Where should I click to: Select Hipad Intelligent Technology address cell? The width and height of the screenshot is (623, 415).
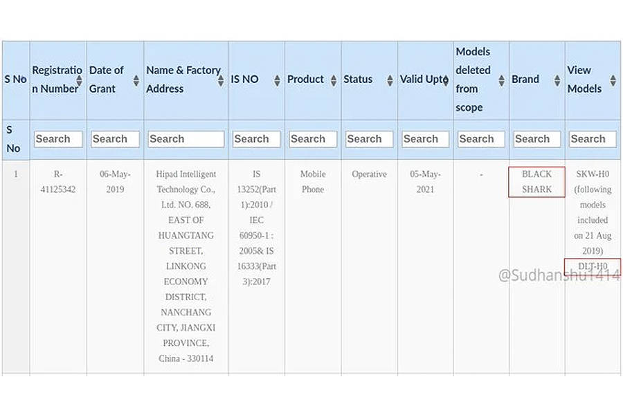click(x=186, y=266)
